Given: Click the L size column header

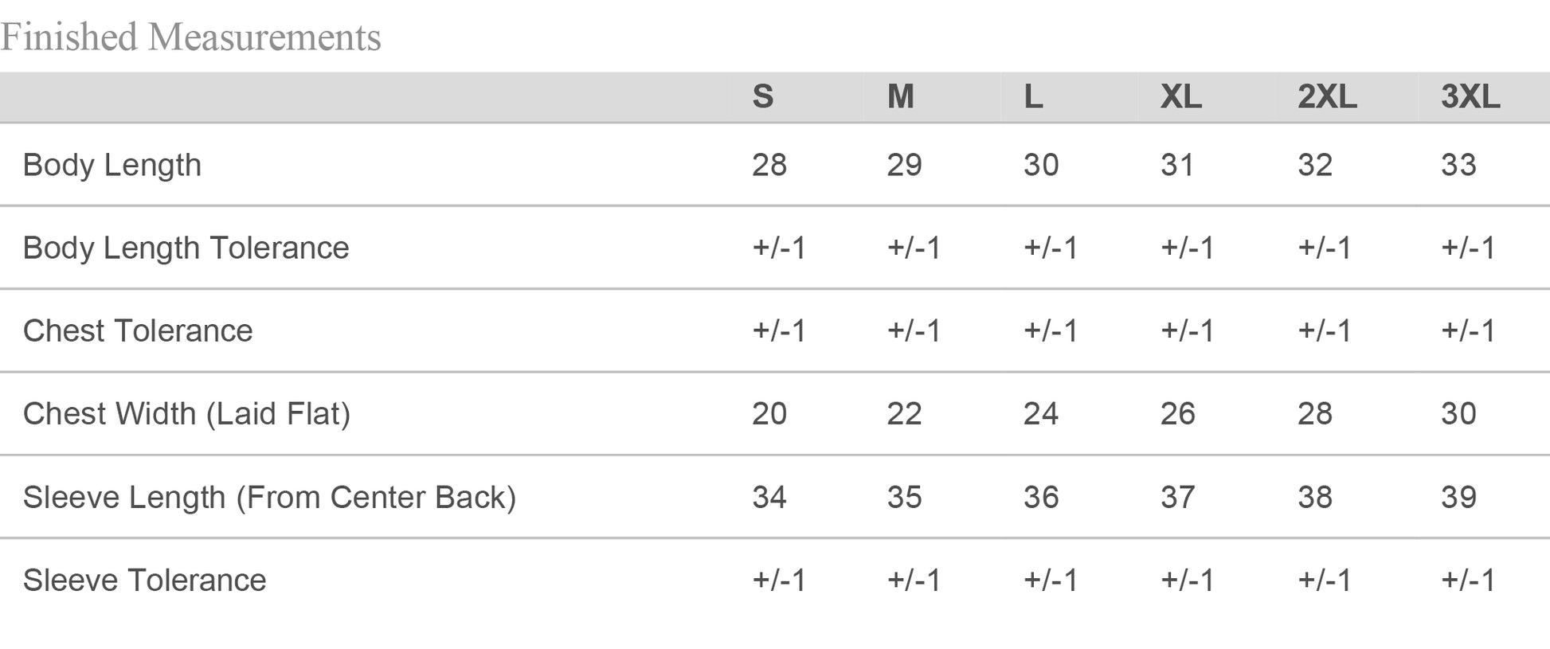Looking at the screenshot, I should pos(1033,97).
